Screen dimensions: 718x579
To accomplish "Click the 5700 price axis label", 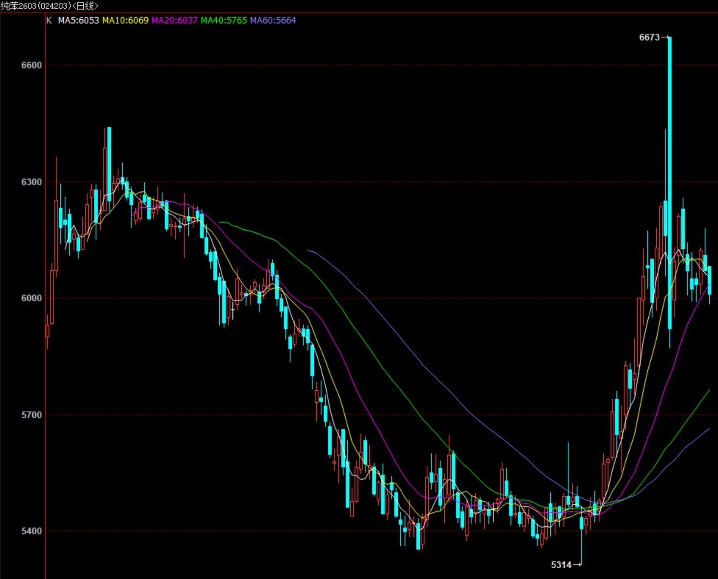I will point(32,414).
